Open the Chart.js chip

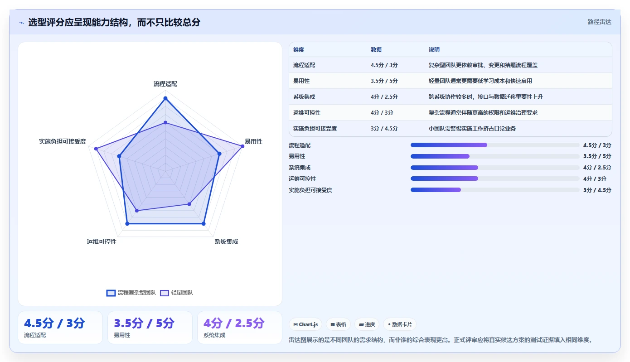pyautogui.click(x=305, y=324)
